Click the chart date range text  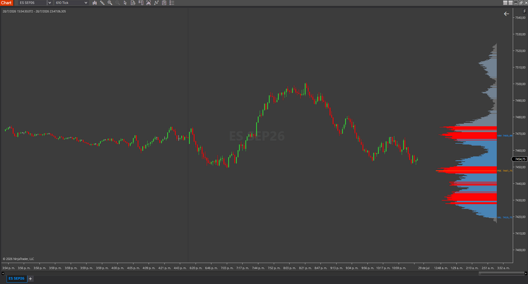pos(34,11)
